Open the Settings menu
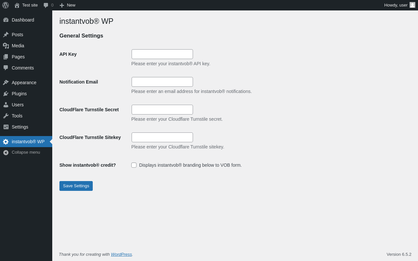This screenshot has width=418, height=261. (x=26, y=127)
